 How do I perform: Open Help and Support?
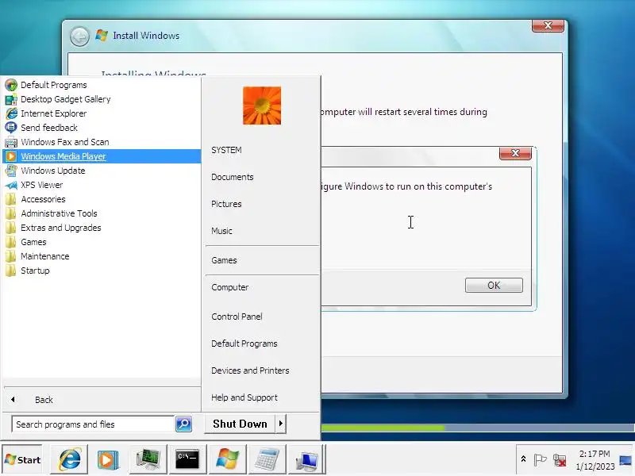[244, 397]
